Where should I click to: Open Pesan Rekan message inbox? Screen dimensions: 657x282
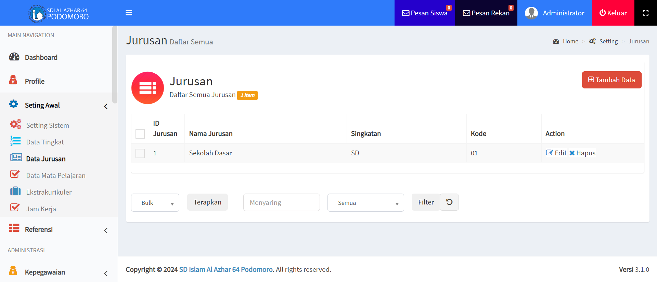pyautogui.click(x=486, y=13)
